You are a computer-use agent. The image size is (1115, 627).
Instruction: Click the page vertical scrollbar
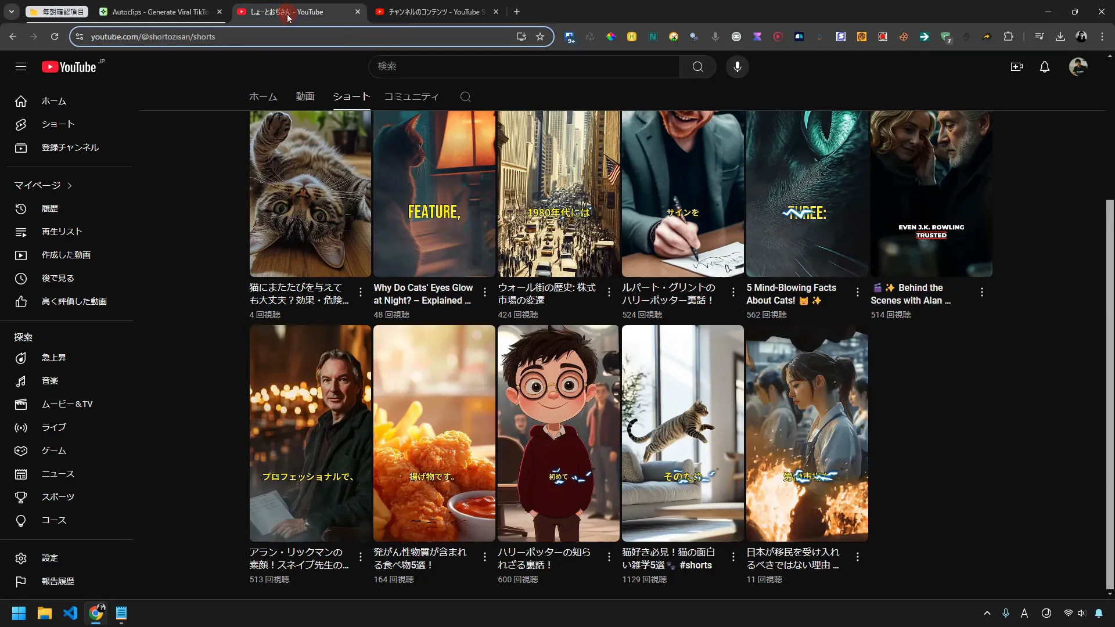(1110, 395)
